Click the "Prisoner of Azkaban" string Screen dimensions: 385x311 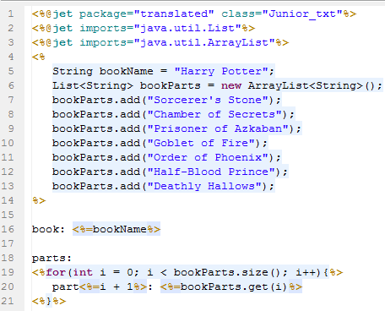(x=218, y=128)
